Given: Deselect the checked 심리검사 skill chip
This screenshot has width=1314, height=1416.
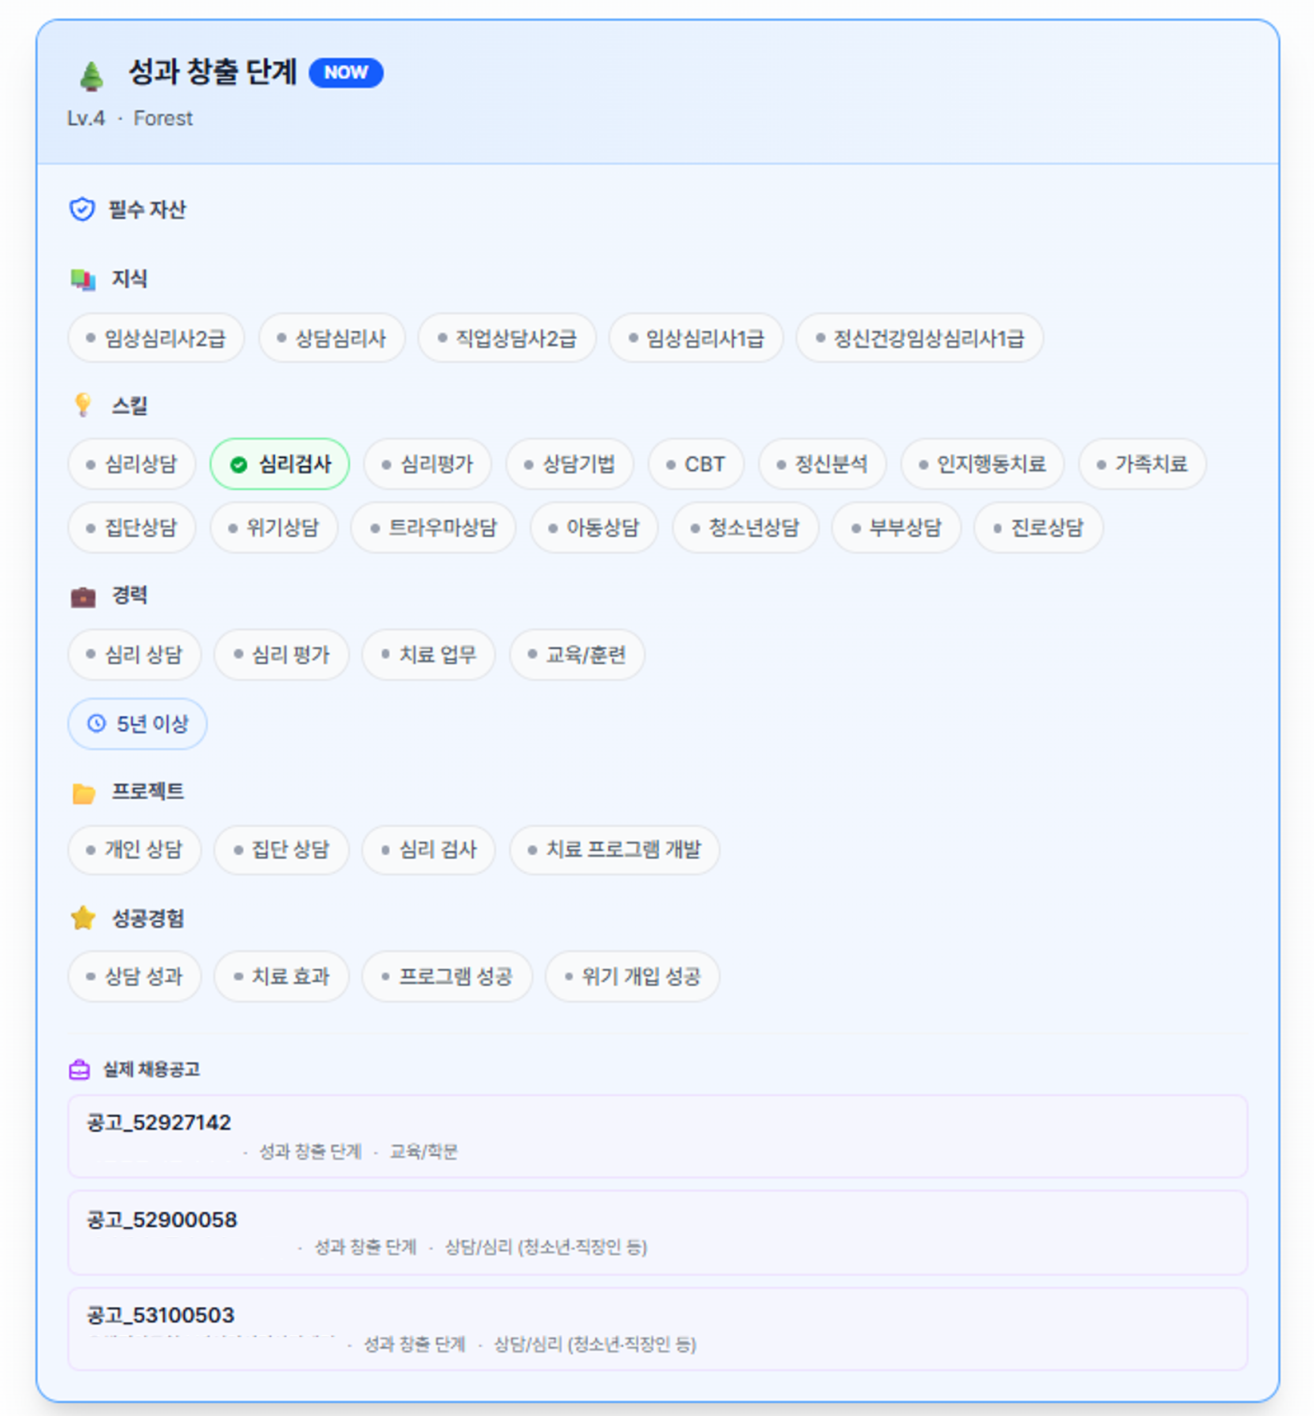Looking at the screenshot, I should pos(281,463).
